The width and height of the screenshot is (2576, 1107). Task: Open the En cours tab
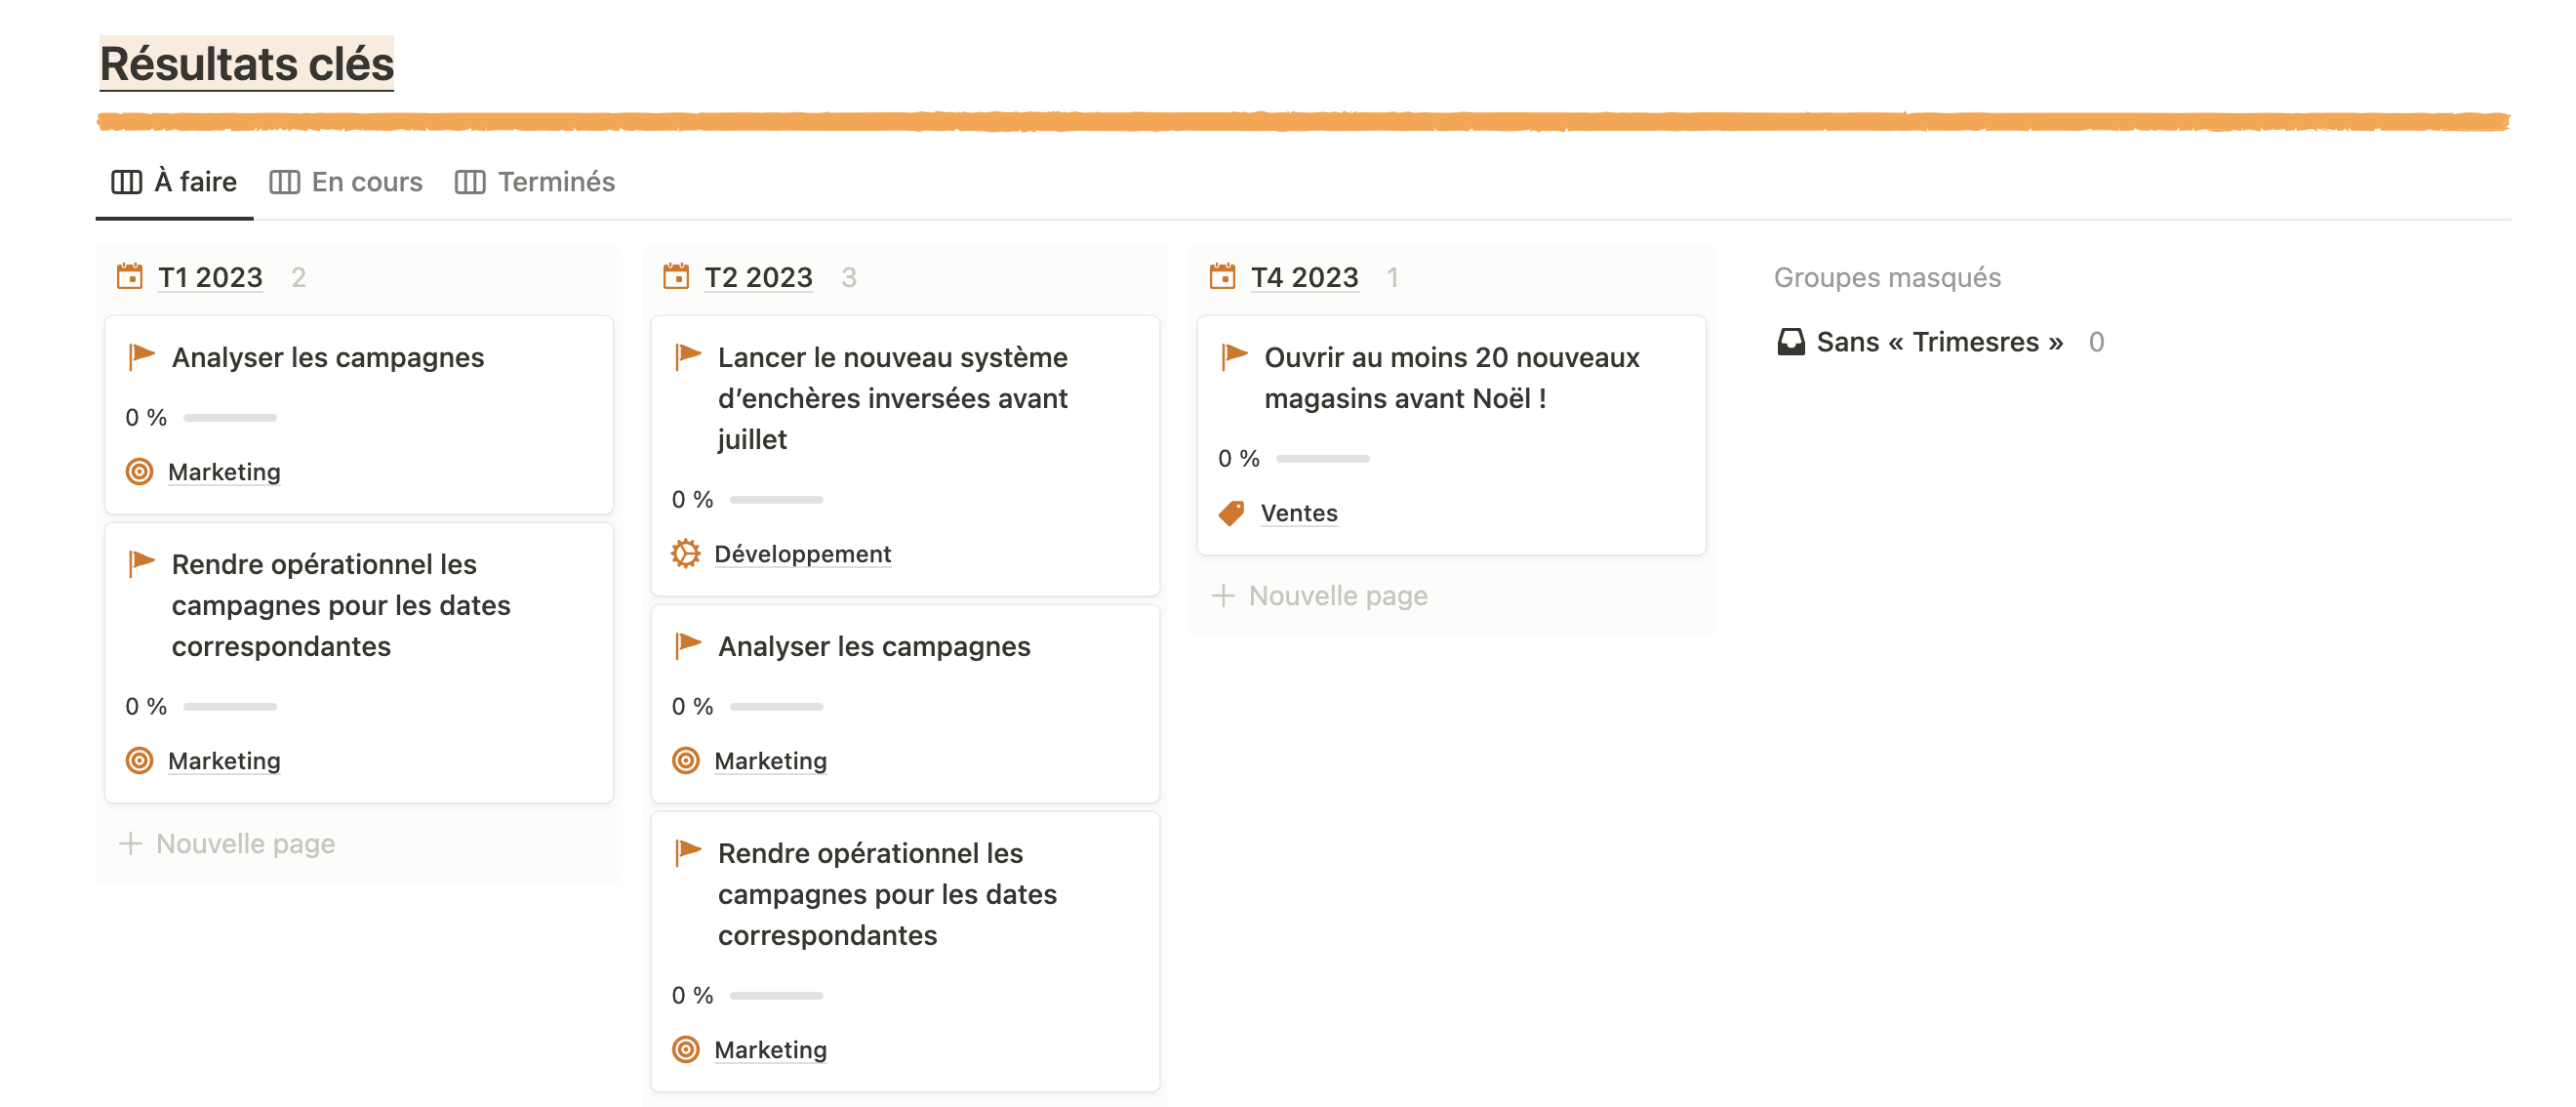pyautogui.click(x=346, y=182)
